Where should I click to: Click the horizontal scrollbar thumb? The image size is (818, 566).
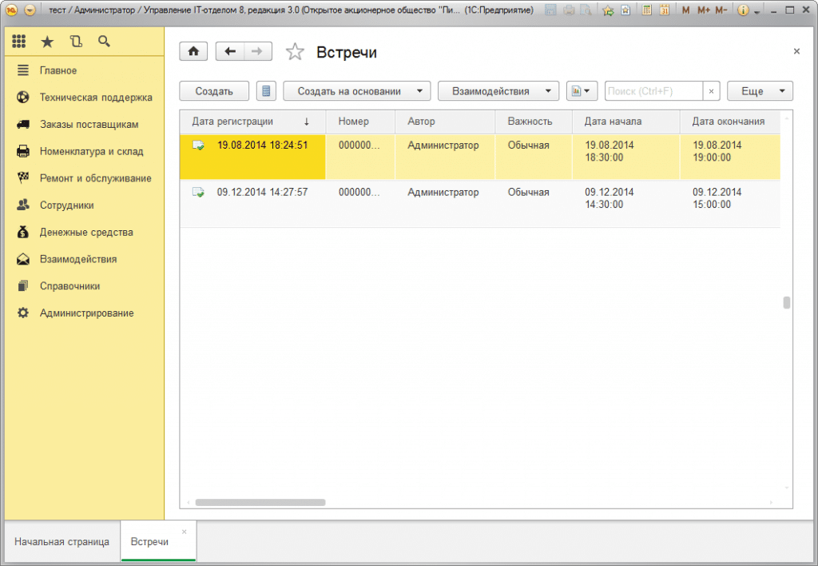click(260, 502)
